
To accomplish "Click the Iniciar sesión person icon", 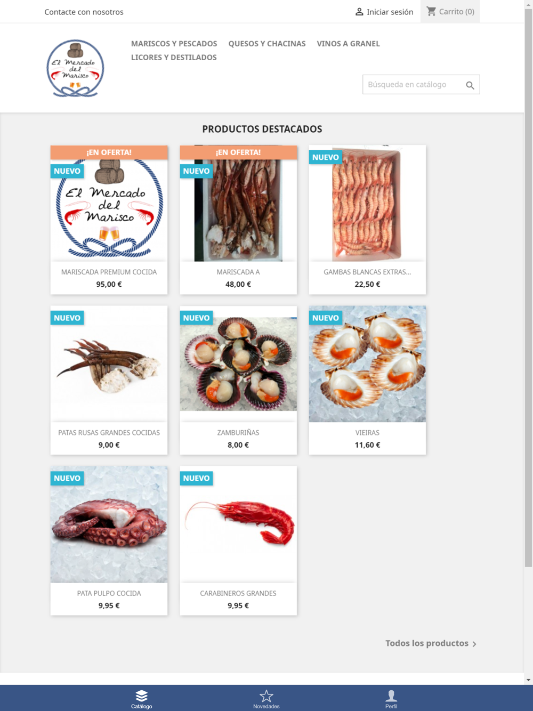I will tap(359, 12).
